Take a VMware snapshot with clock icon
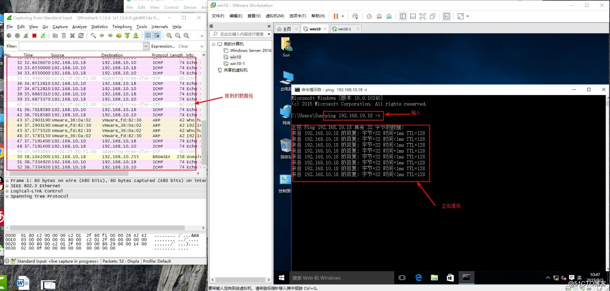 point(369,16)
